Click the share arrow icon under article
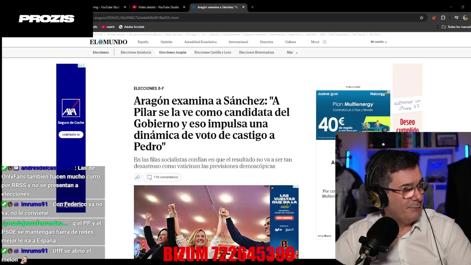 click(x=138, y=177)
